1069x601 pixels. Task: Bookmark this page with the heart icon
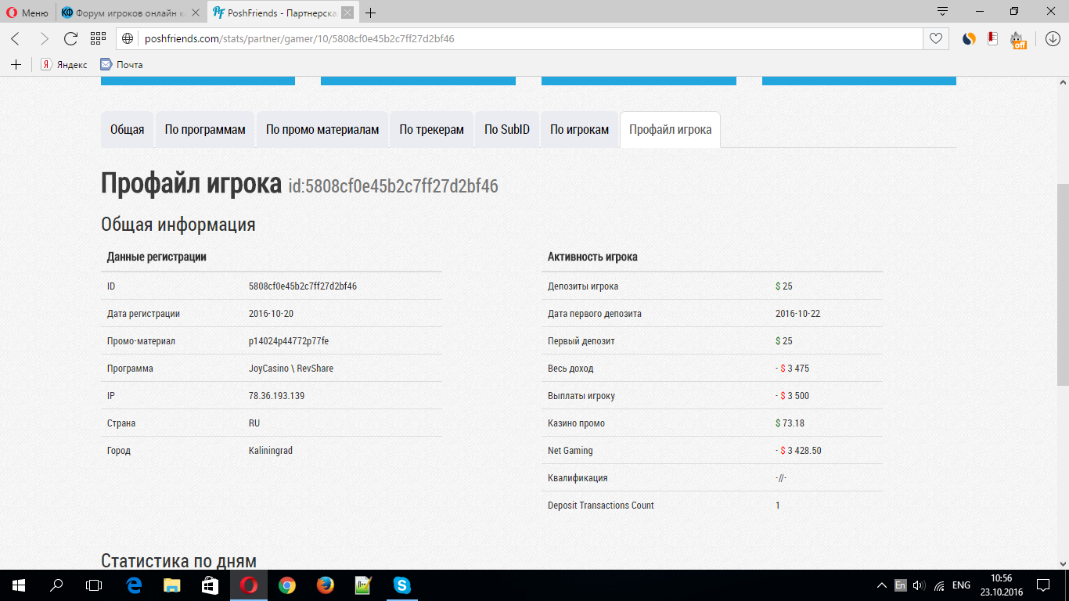coord(934,38)
